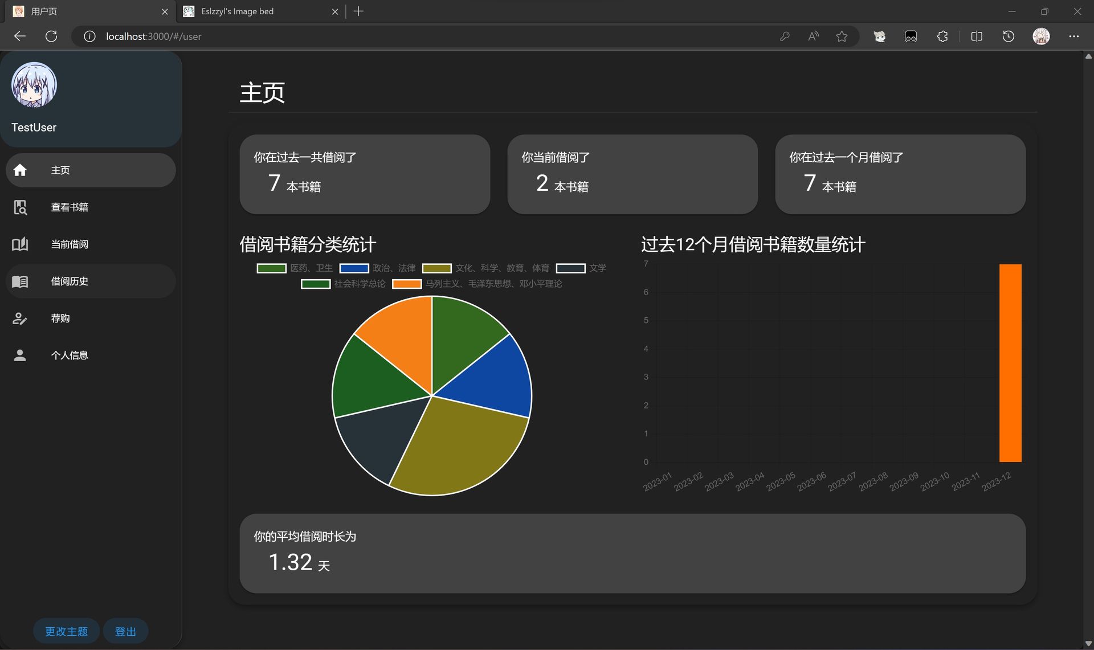
Task: Open 个人信息 sidebar entry
Action: (x=91, y=355)
